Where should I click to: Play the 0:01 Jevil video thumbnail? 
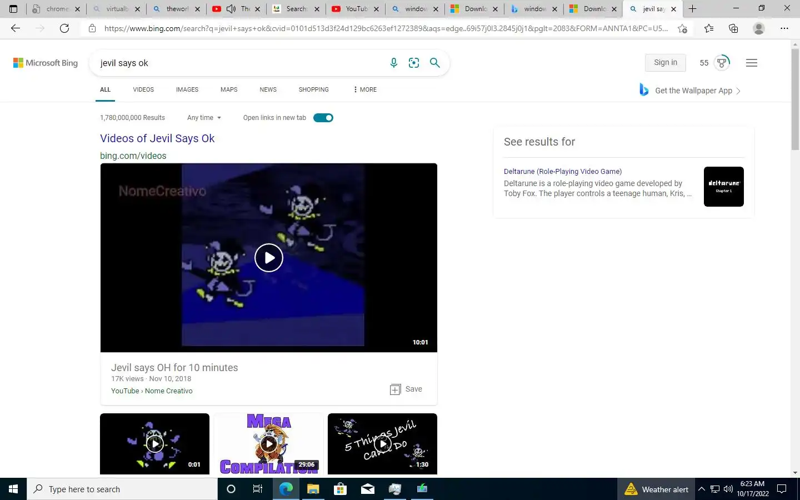click(x=154, y=444)
